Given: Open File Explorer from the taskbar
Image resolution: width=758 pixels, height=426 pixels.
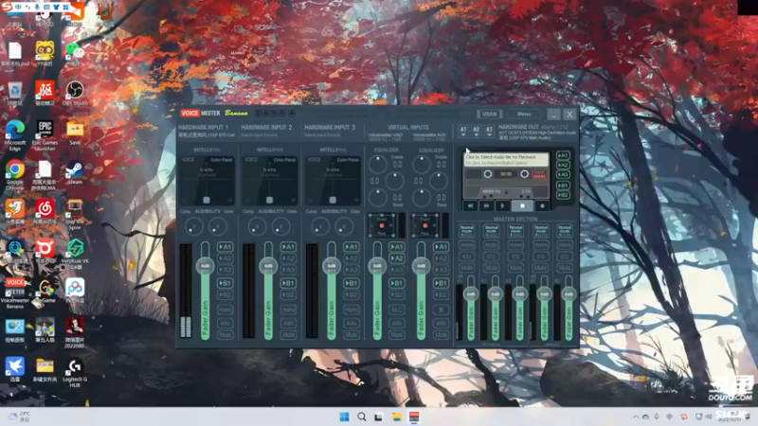Looking at the screenshot, I should click(397, 417).
